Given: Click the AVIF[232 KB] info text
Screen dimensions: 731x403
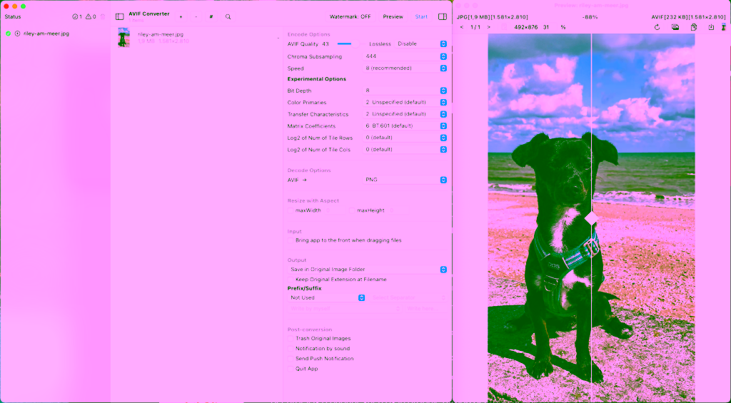Looking at the screenshot, I should 689,17.
